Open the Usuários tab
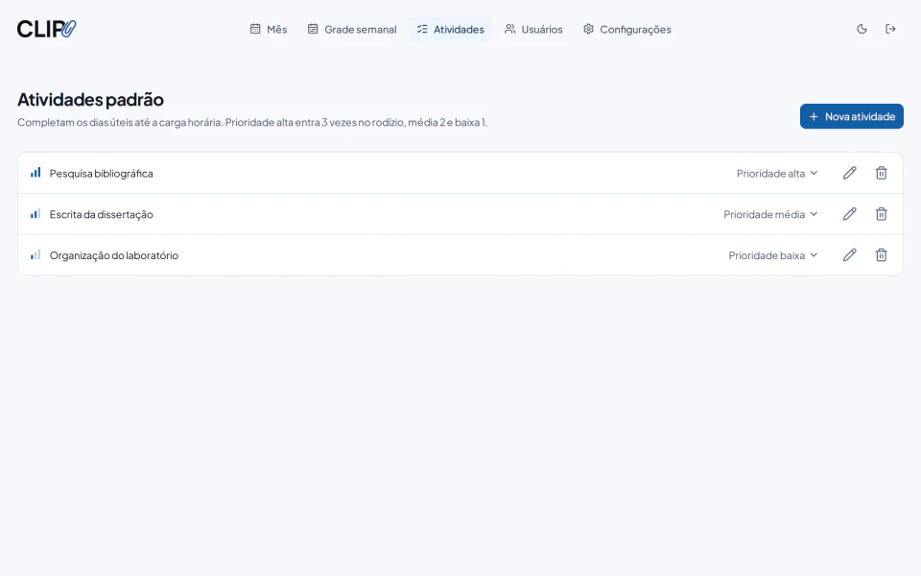The image size is (921, 576). 533,30
